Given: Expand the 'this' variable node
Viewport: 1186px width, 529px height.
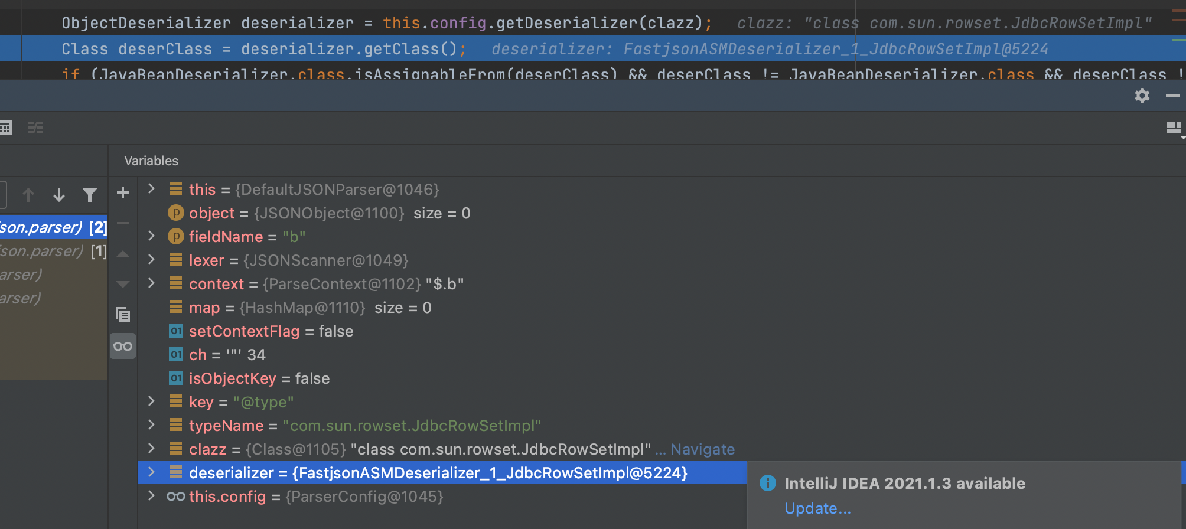Looking at the screenshot, I should (x=152, y=189).
